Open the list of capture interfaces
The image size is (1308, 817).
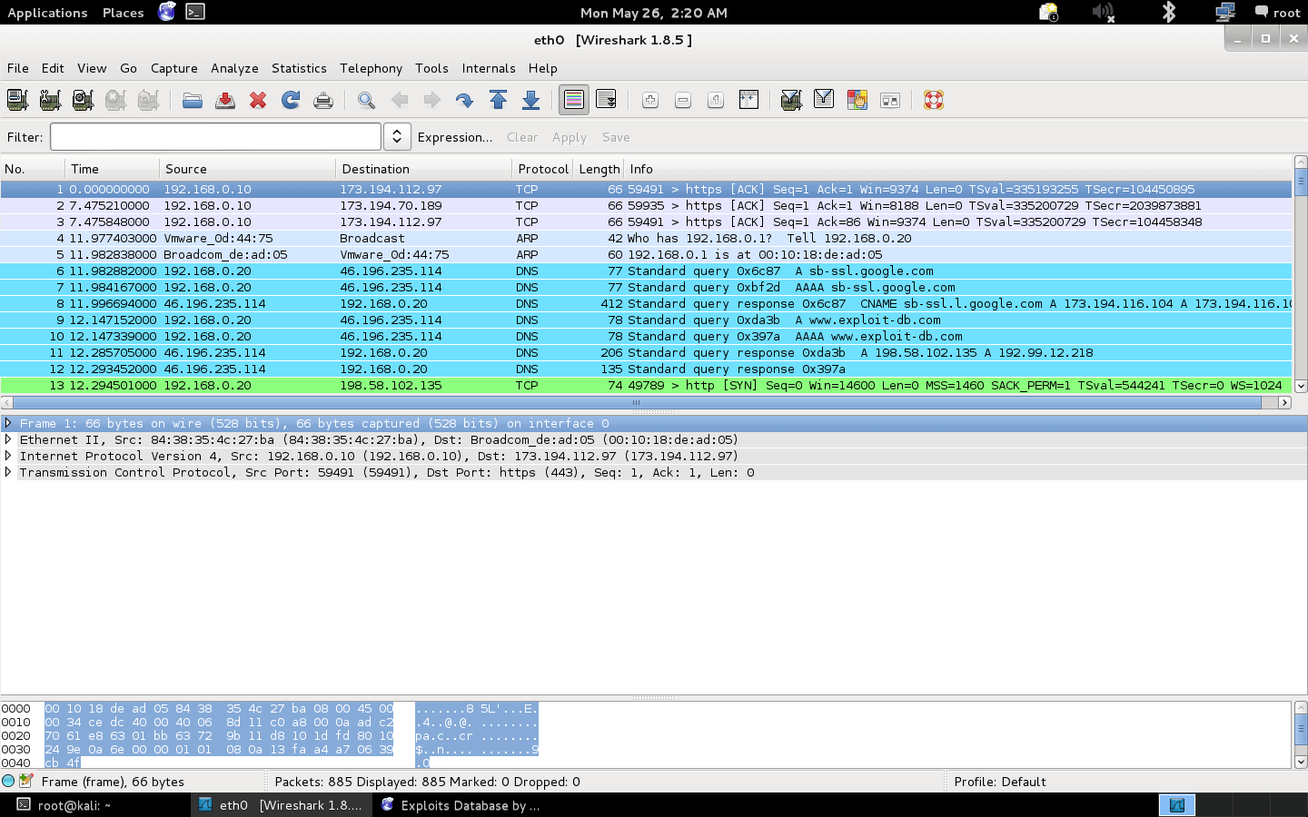coord(17,100)
